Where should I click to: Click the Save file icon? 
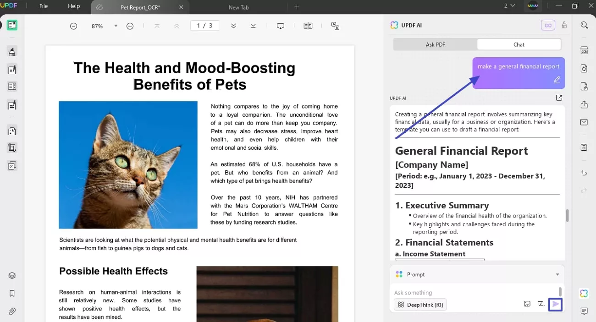(x=584, y=147)
